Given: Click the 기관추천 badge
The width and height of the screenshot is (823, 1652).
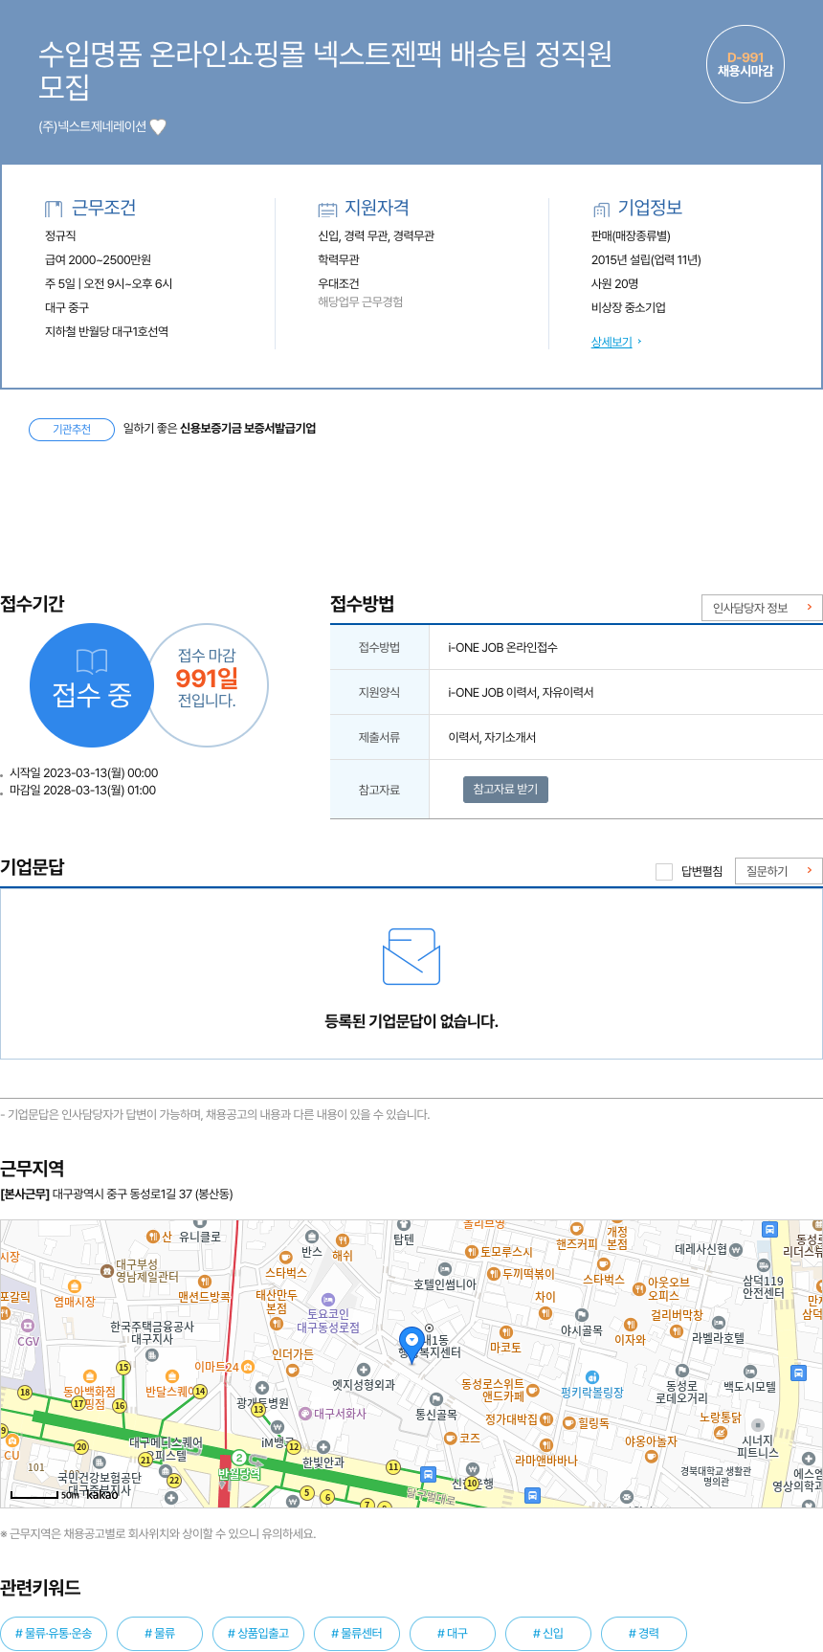Looking at the screenshot, I should [72, 429].
